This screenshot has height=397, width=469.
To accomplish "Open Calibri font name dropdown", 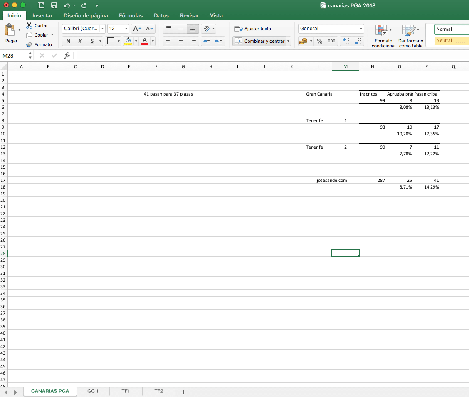I will tap(103, 29).
